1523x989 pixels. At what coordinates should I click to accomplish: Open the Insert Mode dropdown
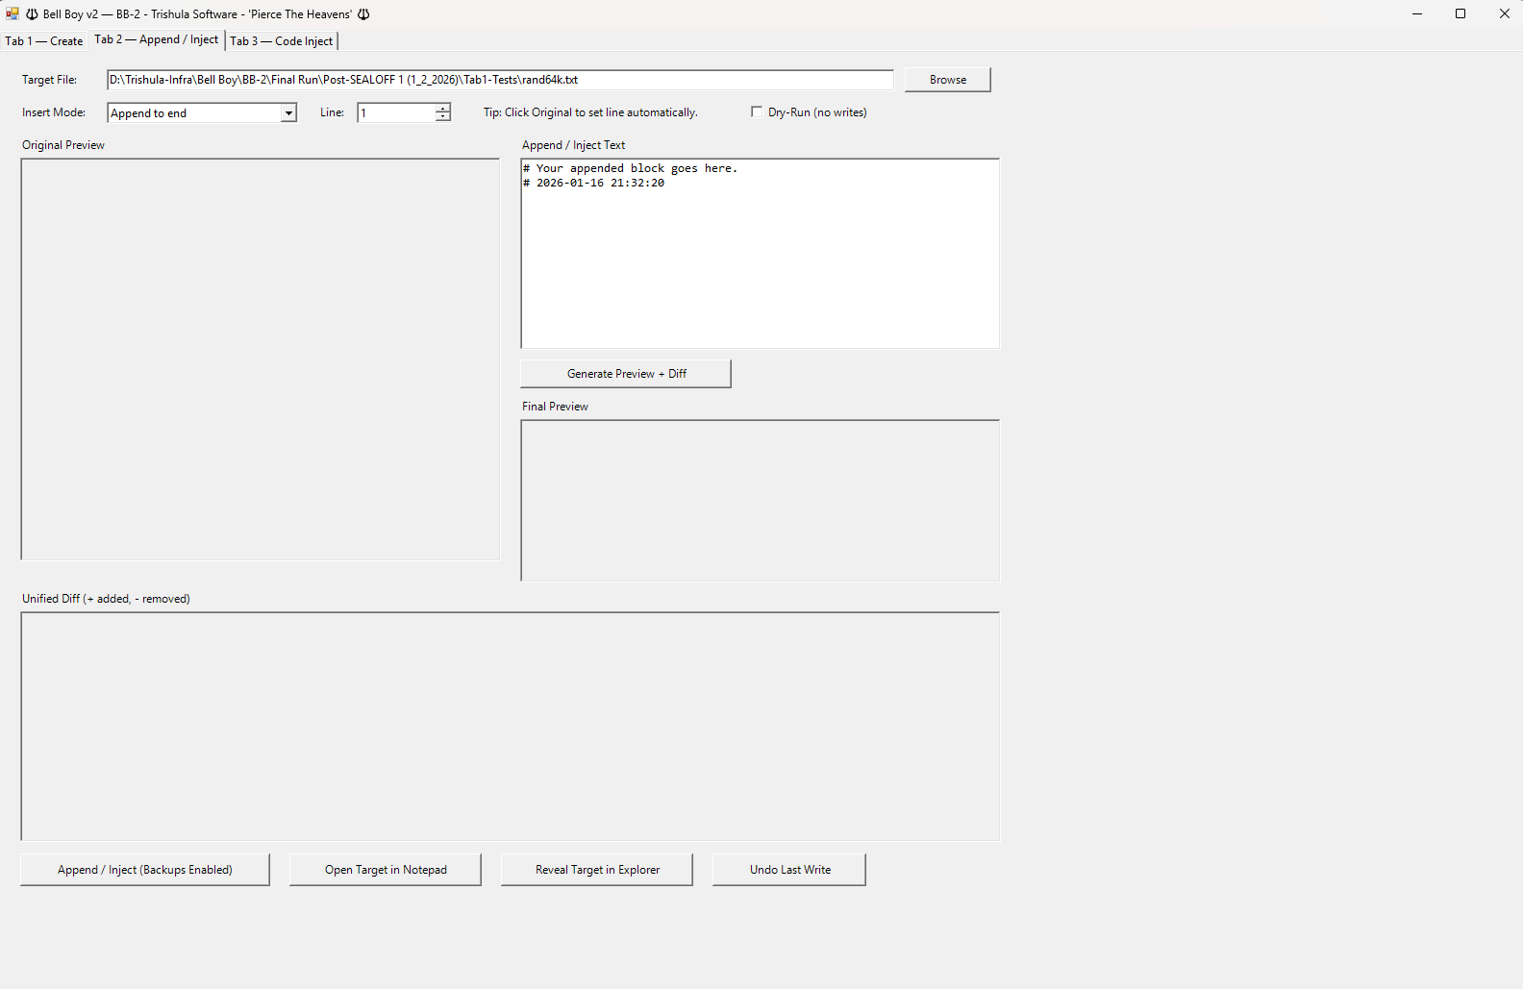tap(288, 113)
